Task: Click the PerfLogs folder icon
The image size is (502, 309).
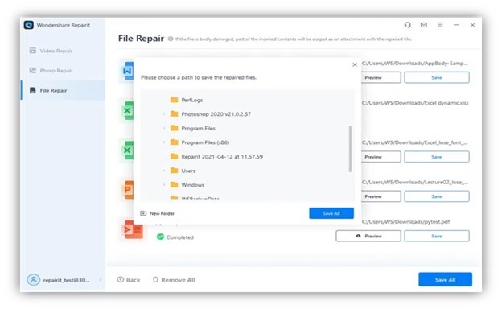Action: pyautogui.click(x=174, y=100)
